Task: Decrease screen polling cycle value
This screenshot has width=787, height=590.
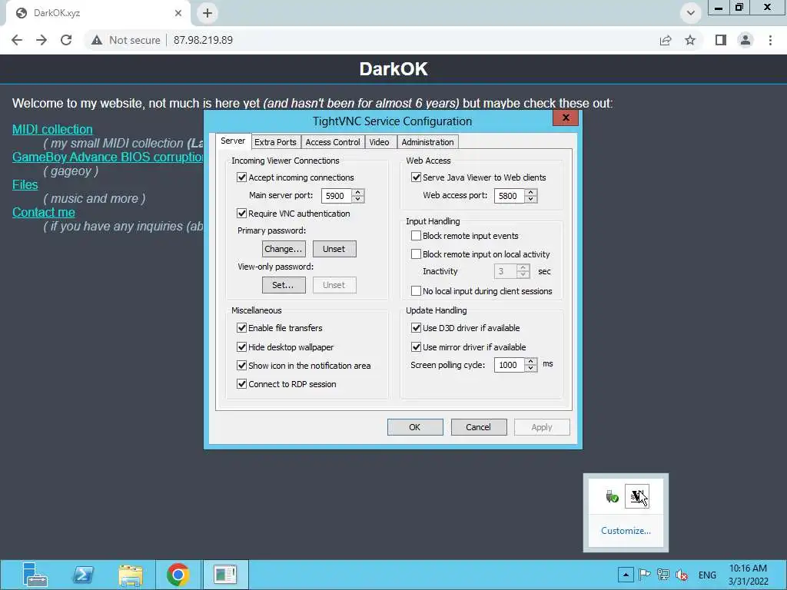Action: pos(531,368)
